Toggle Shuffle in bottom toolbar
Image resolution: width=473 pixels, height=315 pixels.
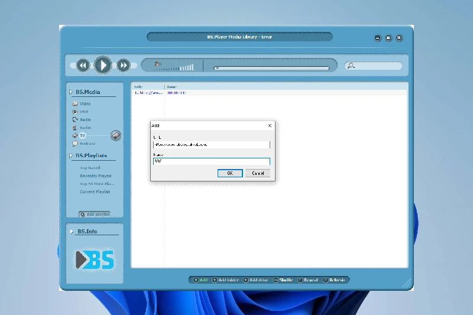283,280
